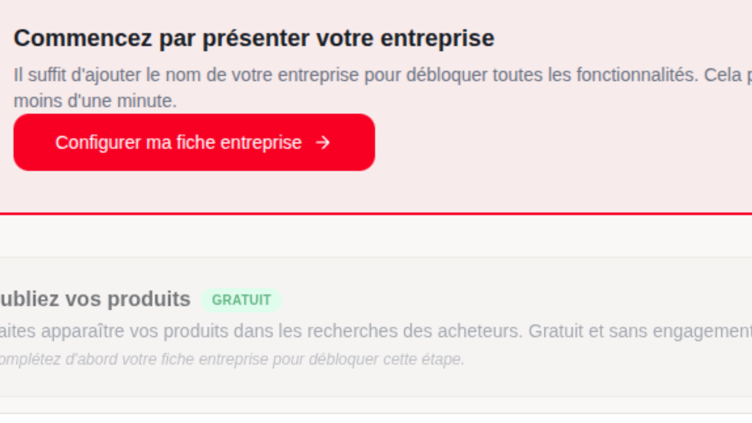Image resolution: width=752 pixels, height=423 pixels.
Task: Click the text line moins d'une minute
Action: pos(95,101)
